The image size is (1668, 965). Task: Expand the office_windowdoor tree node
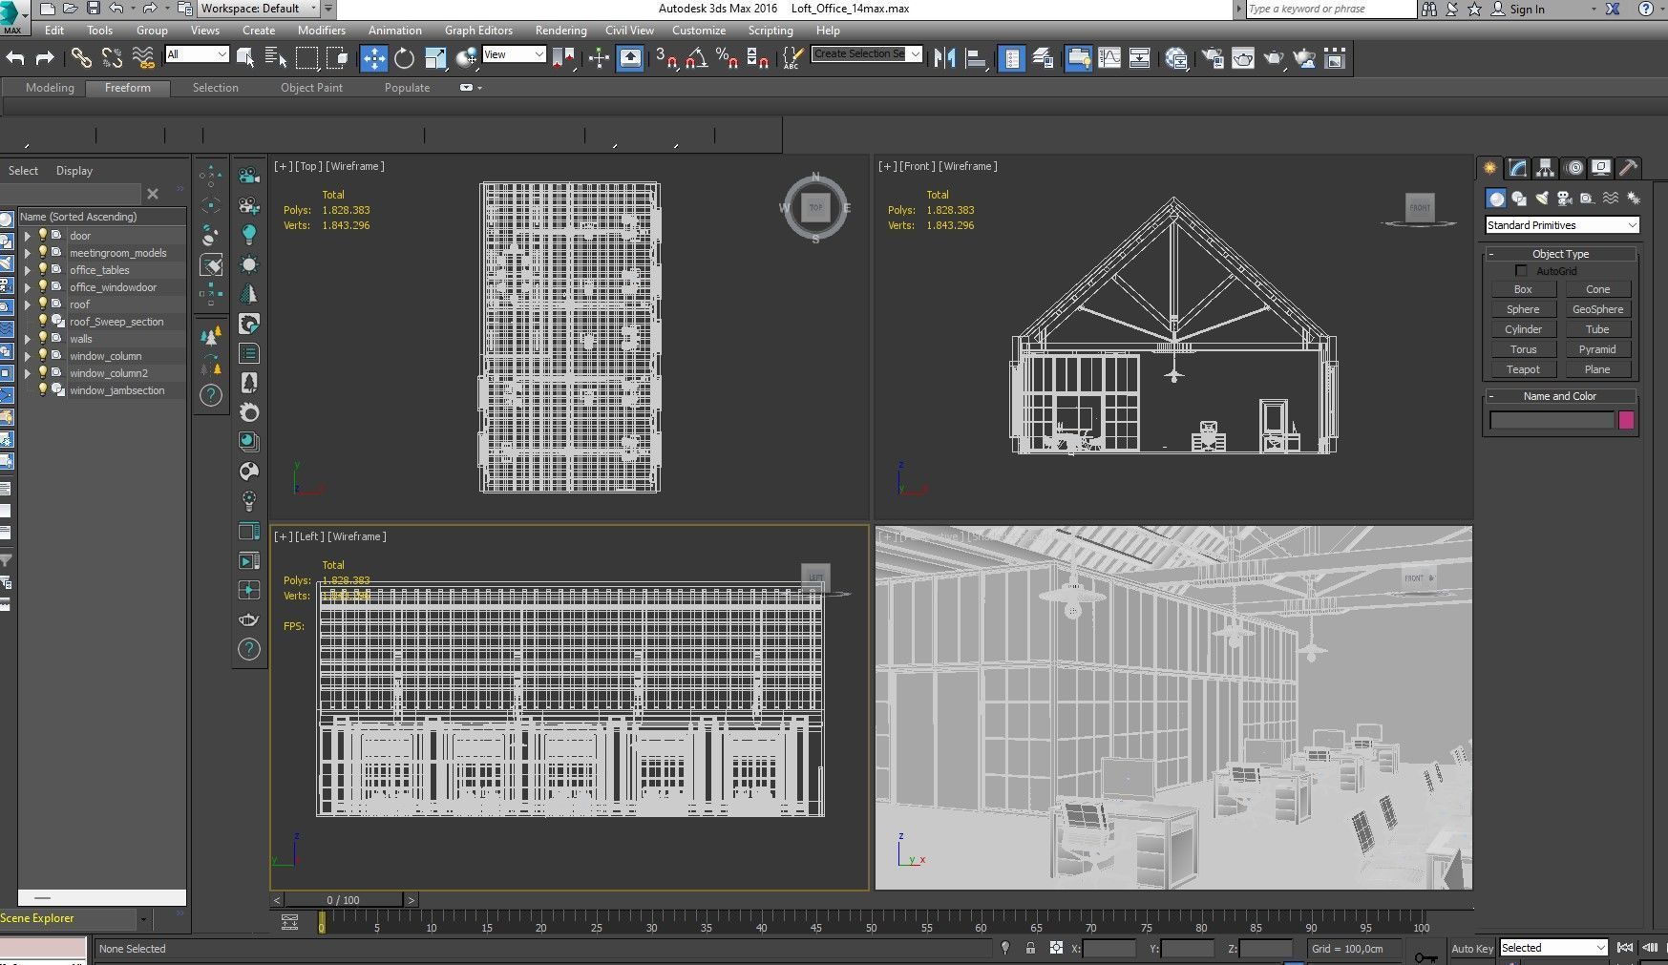coord(27,287)
